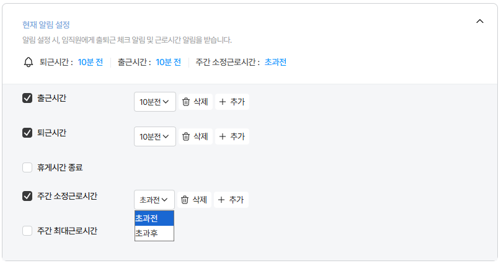
Task: Click plus icon in the 주간 소정근로시간 row
Action: [x=221, y=200]
